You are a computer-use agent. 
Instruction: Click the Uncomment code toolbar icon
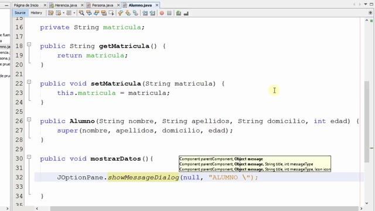[x=186, y=13]
